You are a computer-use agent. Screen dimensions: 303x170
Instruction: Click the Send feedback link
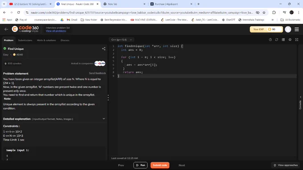[x=98, y=73]
